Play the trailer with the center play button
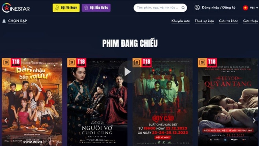Viewport: 259px width, 146px height. pos(127,72)
